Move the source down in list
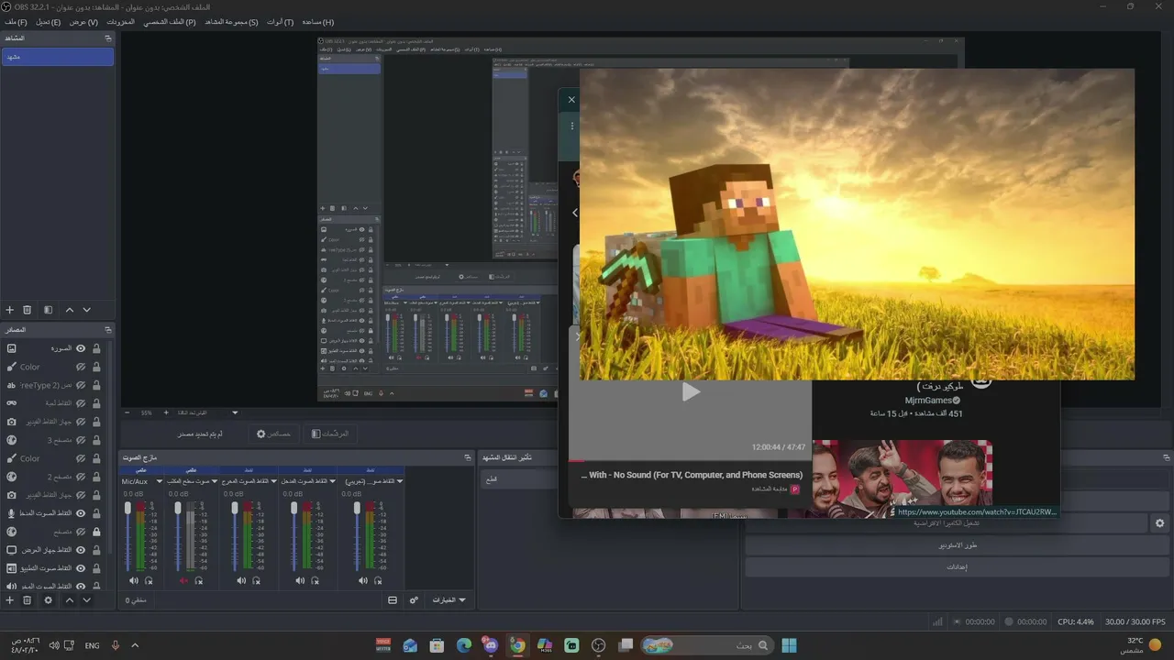 click(87, 600)
